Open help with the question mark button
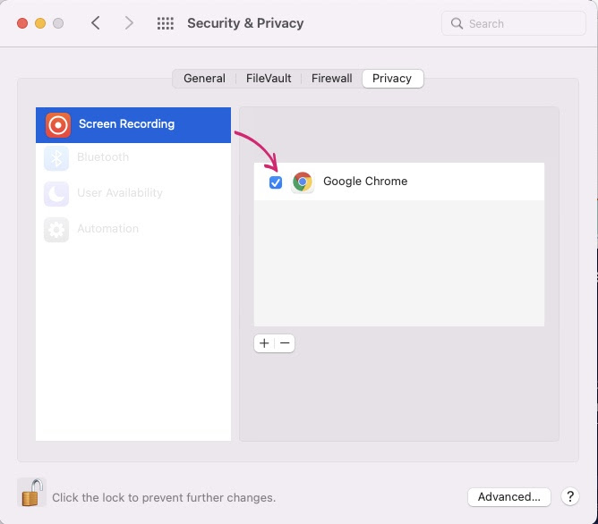Screen dimensions: 598x524 click(570, 496)
